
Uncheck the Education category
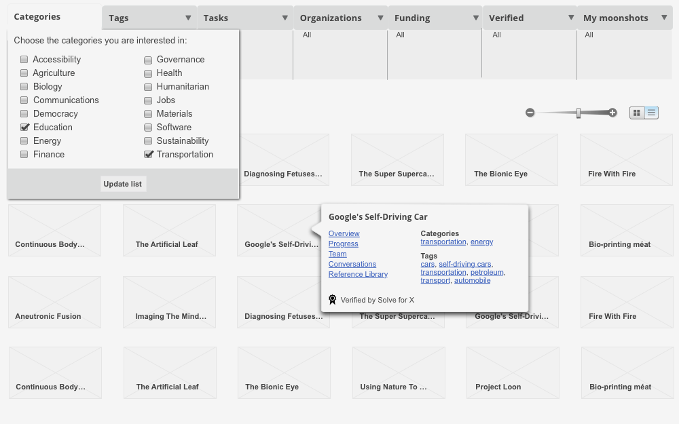26,127
